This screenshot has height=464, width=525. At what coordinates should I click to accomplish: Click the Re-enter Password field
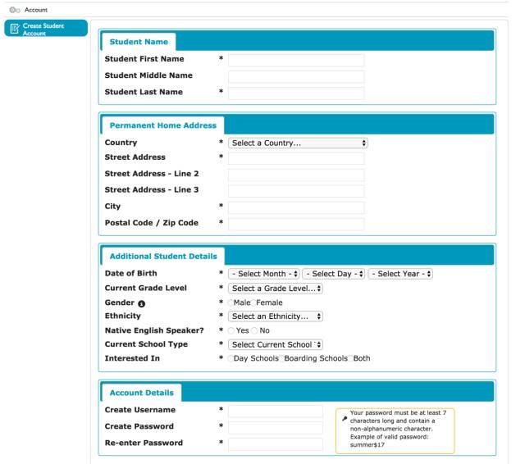(x=276, y=444)
